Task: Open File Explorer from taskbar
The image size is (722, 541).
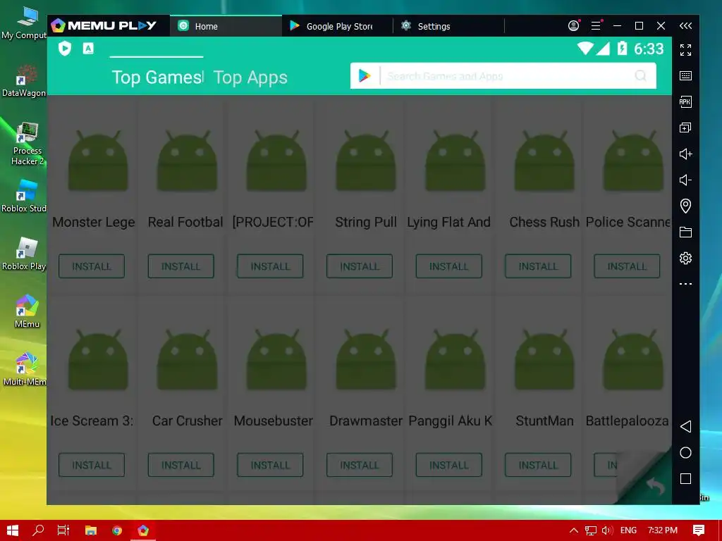Action: [x=91, y=530]
